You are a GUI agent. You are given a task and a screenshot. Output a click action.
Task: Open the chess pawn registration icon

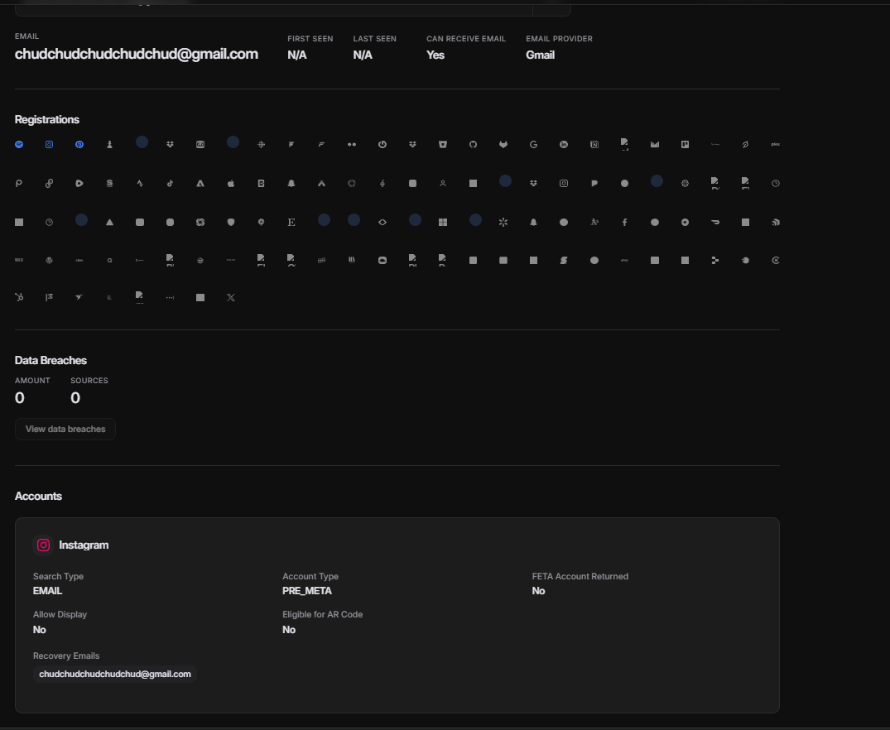point(109,145)
